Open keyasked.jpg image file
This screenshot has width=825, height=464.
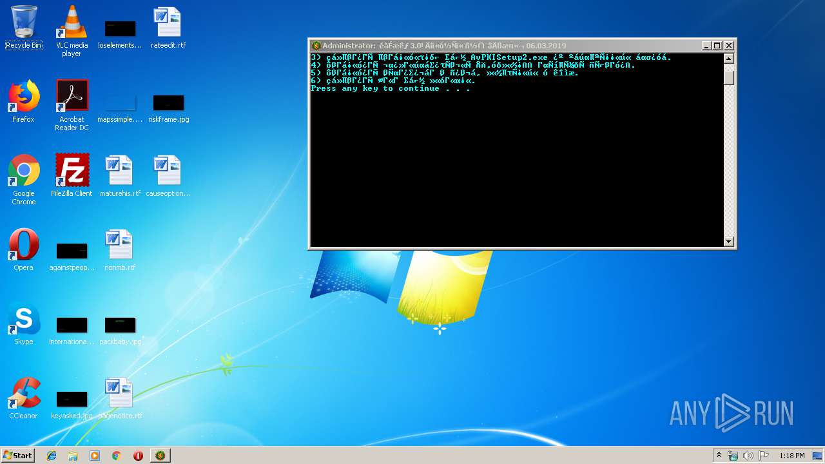(x=72, y=404)
